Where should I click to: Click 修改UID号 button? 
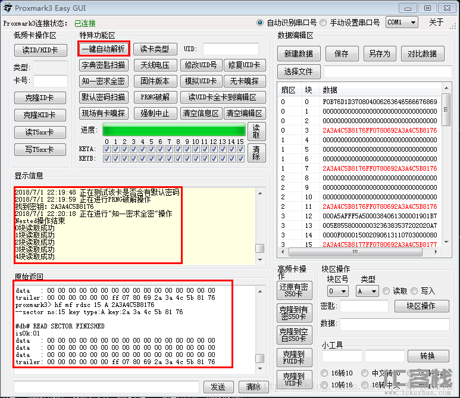(201, 65)
